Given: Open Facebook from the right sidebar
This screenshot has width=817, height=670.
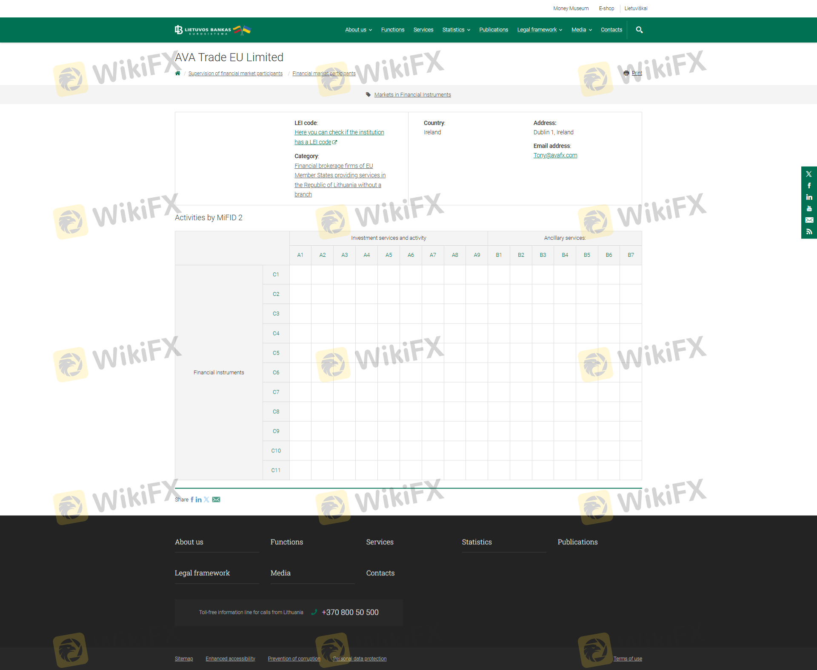Looking at the screenshot, I should (809, 186).
